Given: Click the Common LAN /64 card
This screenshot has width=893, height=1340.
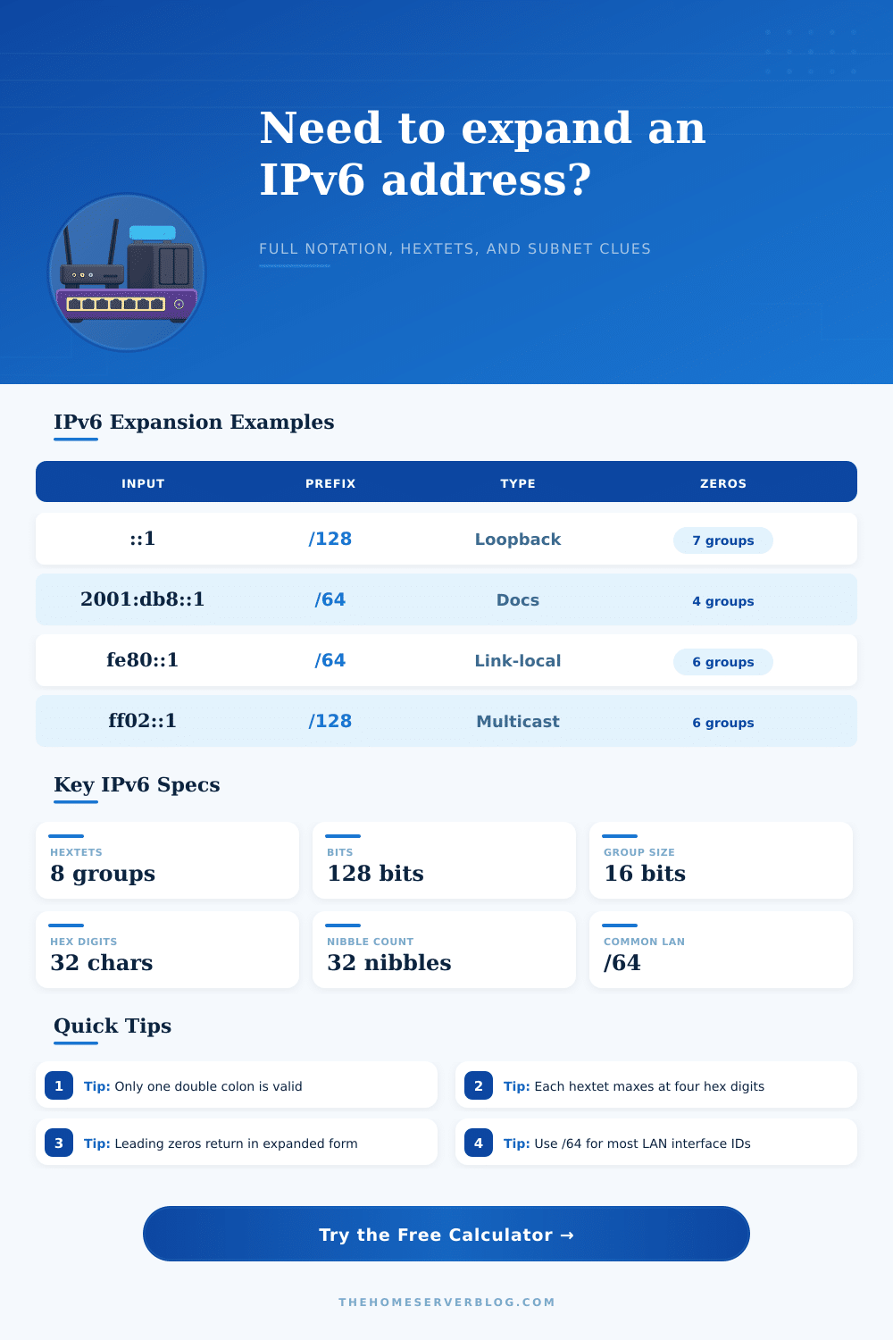Looking at the screenshot, I should pos(721,950).
